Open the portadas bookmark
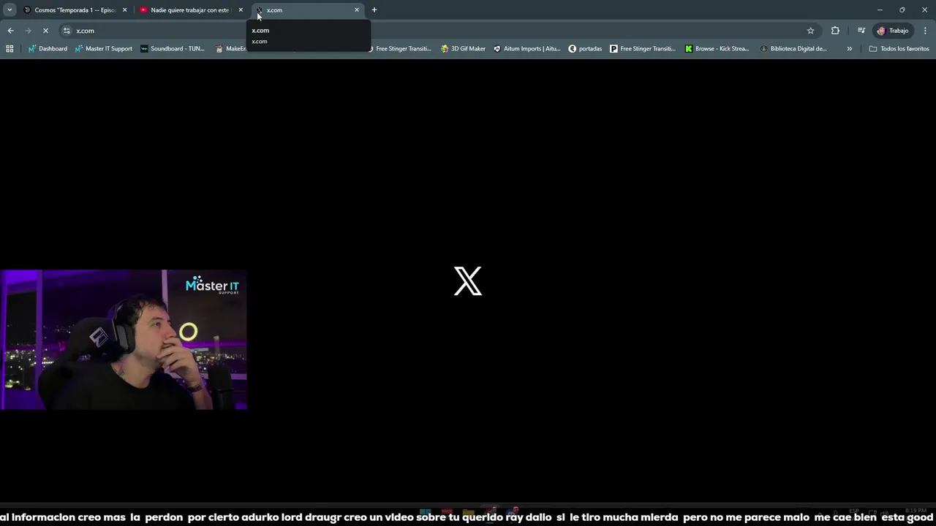 (x=585, y=49)
